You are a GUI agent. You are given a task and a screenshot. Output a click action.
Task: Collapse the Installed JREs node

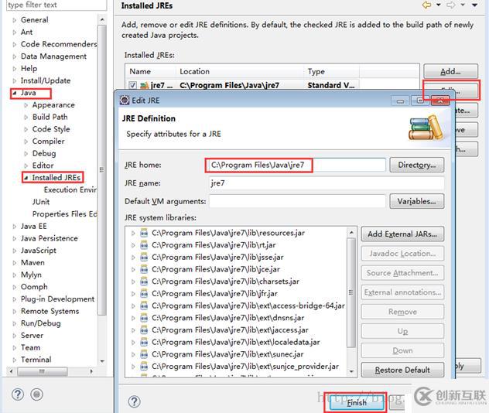point(26,178)
